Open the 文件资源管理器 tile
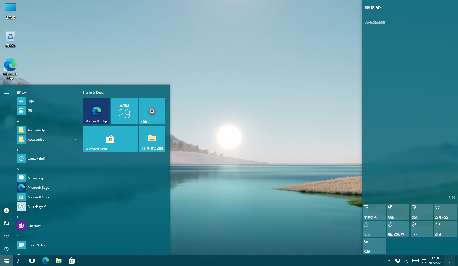The width and height of the screenshot is (458, 266). pyautogui.click(x=152, y=139)
